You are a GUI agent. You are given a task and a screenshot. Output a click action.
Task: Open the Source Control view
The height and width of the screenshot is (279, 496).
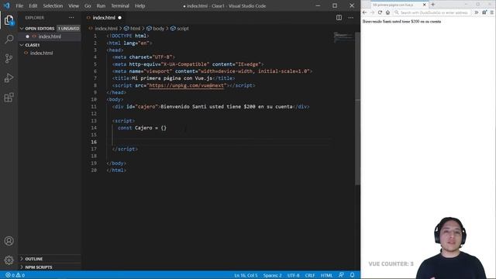(9, 59)
